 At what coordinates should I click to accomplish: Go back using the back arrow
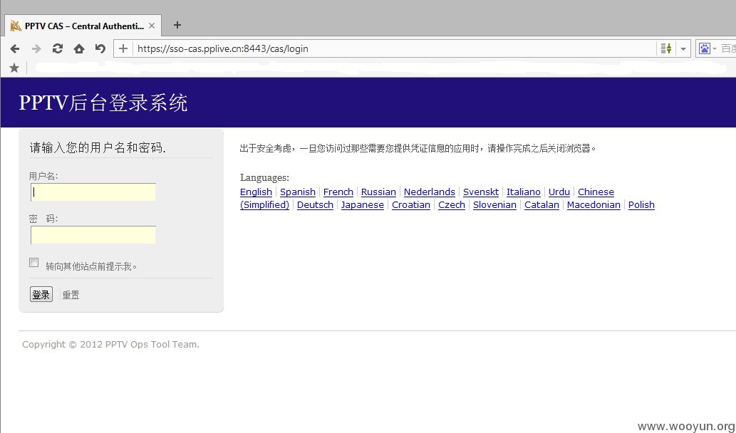pos(14,49)
